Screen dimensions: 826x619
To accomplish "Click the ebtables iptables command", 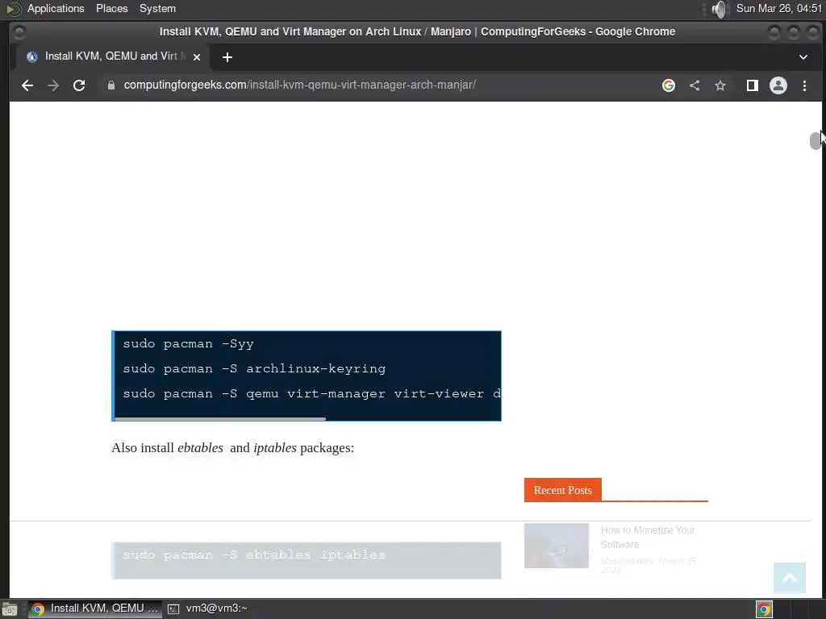I will click(254, 555).
